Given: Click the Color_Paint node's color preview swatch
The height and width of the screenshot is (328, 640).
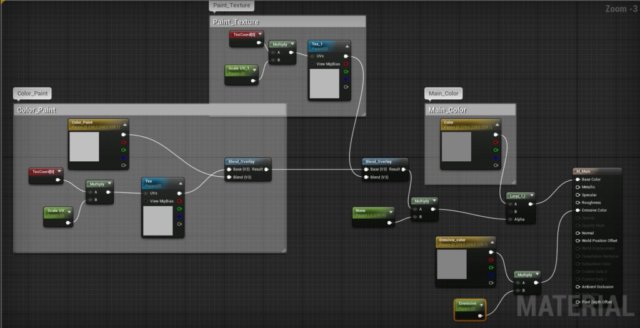Looking at the screenshot, I should [x=84, y=146].
